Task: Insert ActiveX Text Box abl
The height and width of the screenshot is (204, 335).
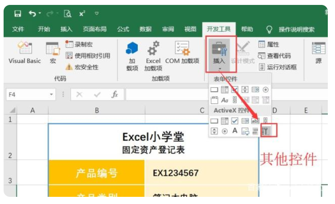Action: 256,121
